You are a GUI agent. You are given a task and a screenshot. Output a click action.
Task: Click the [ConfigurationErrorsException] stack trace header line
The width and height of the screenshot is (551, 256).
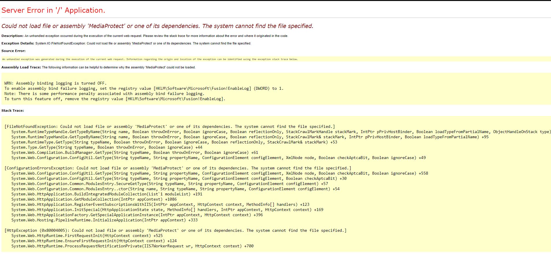(178, 168)
